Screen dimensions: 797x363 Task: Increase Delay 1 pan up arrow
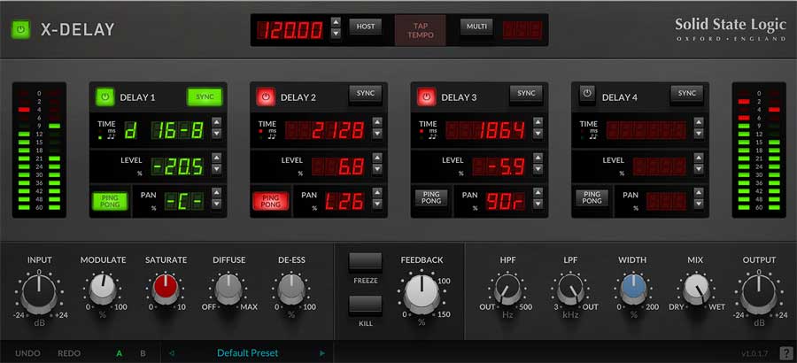[217, 192]
